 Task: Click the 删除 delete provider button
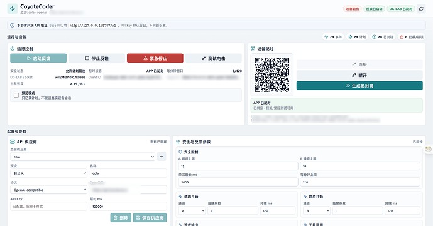(x=121, y=218)
